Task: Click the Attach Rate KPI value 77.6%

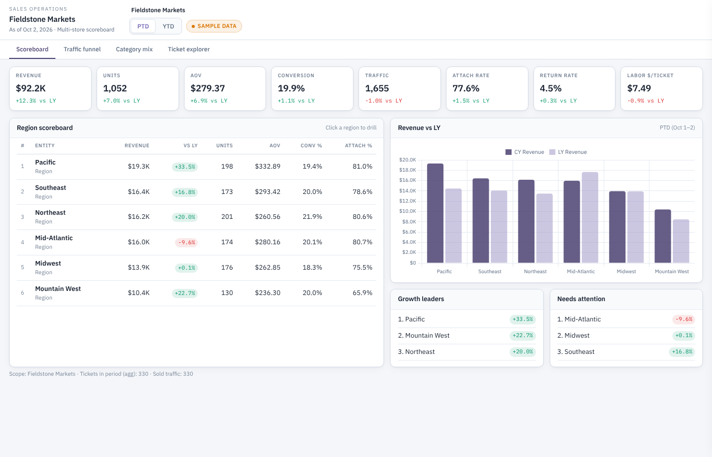Action: (466, 88)
